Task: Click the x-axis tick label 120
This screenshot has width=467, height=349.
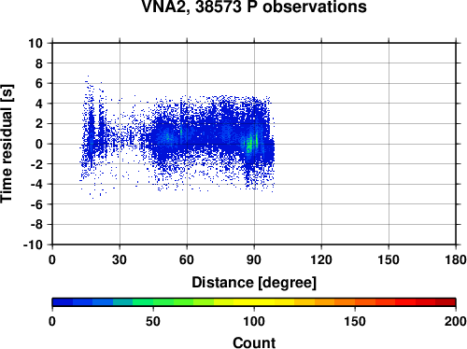Action: click(x=321, y=259)
